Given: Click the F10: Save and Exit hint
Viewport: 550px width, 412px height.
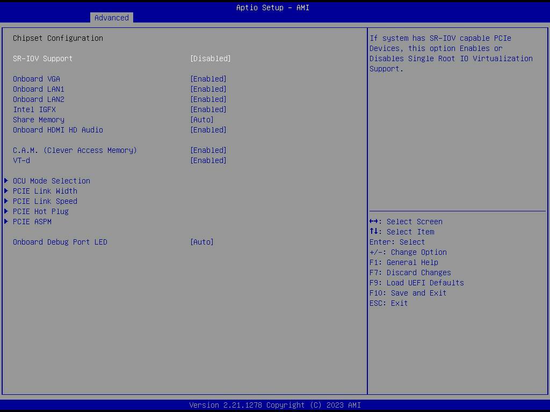Looking at the screenshot, I should click(408, 293).
